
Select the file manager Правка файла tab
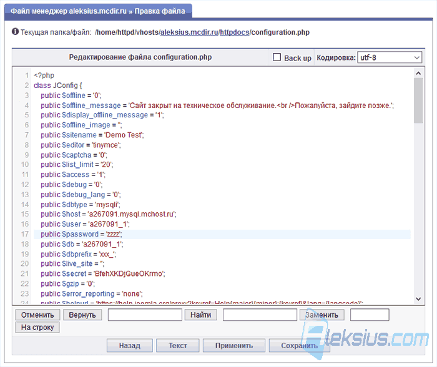pos(98,11)
